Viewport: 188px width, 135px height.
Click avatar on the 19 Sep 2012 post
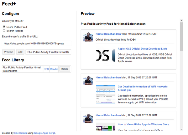tap(88, 37)
